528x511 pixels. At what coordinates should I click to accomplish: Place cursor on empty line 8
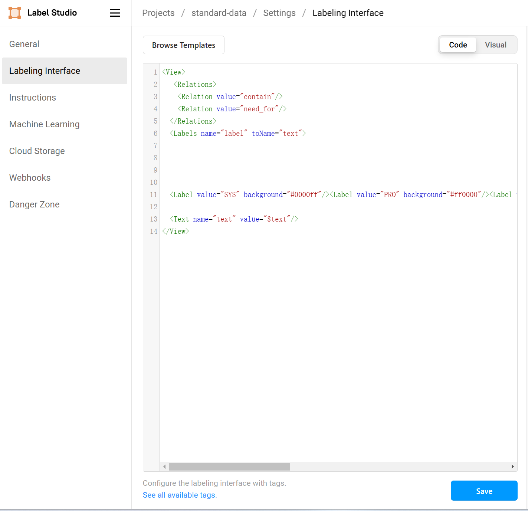tap(338, 158)
